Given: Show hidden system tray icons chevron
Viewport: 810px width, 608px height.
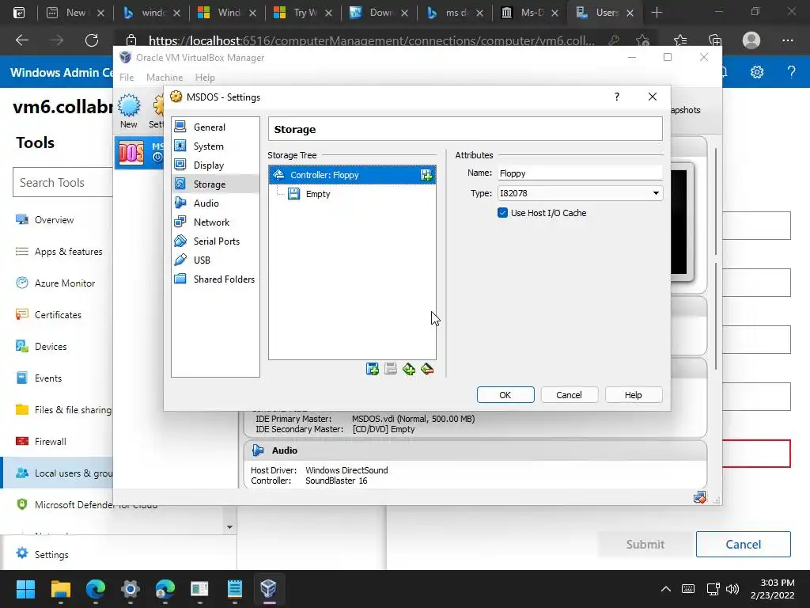Looking at the screenshot, I should (666, 589).
